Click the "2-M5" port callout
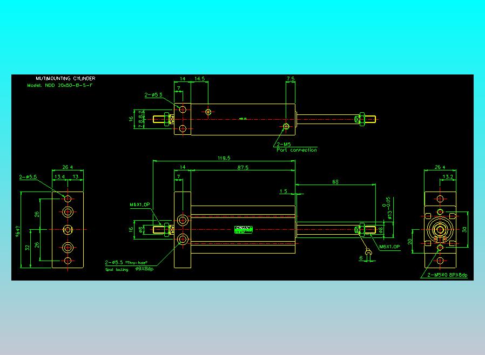Image resolution: width=485 pixels, height=355 pixels. (x=284, y=144)
